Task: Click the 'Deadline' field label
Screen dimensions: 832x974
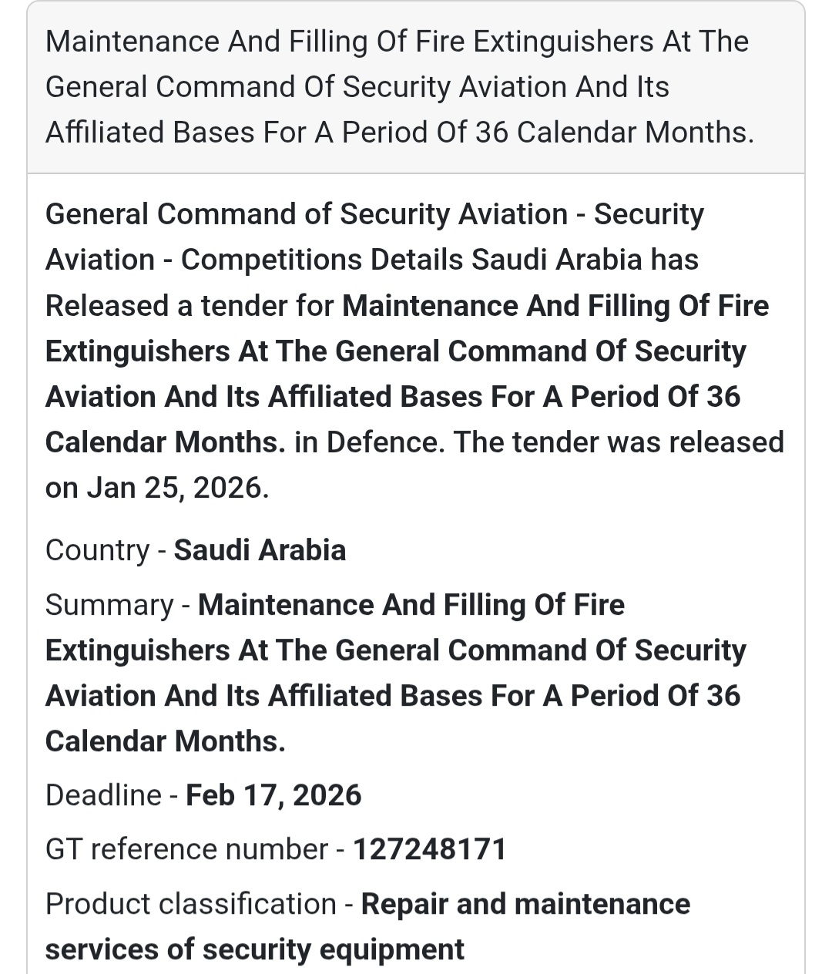Action: pos(103,795)
